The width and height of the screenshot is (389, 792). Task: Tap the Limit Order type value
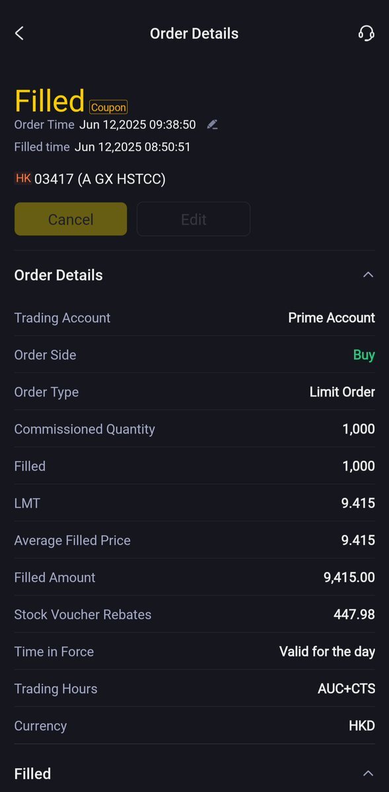point(343,392)
